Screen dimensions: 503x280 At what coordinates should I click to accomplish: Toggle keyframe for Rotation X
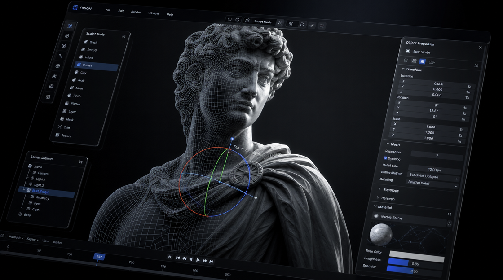pyautogui.click(x=465, y=108)
